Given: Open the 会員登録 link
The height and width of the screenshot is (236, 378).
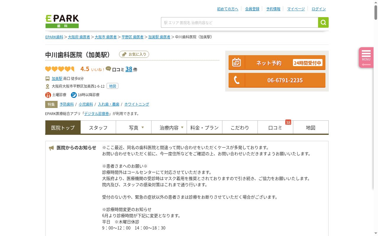Looking at the screenshot, I should tap(252, 9).
